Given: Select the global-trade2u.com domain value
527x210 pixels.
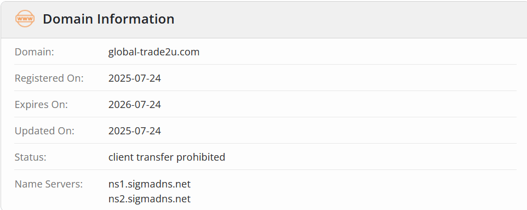Looking at the screenshot, I should click(x=153, y=52).
